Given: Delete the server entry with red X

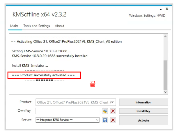Looking at the screenshot, I should pyautogui.click(x=113, y=120).
